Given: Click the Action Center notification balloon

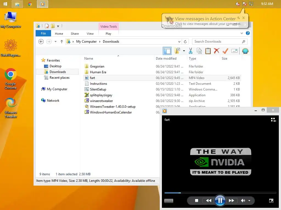Looking at the screenshot, I should pyautogui.click(x=205, y=21).
